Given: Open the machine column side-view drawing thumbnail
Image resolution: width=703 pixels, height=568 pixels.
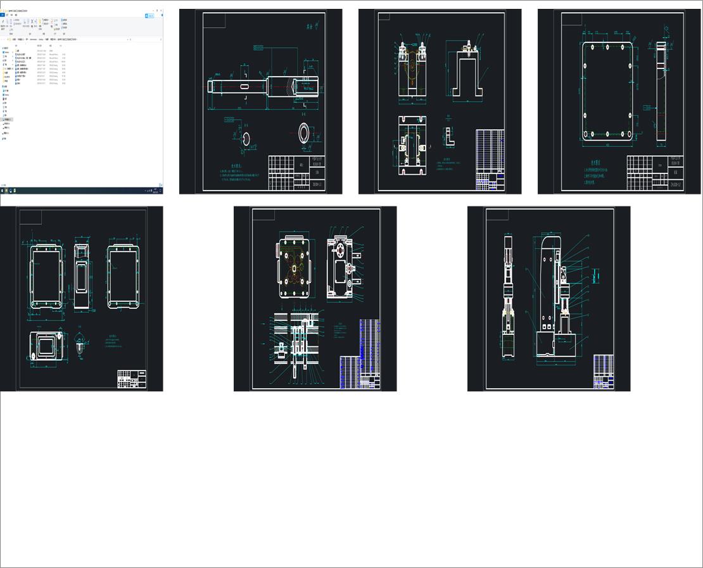Looking at the screenshot, I should click(x=548, y=299).
